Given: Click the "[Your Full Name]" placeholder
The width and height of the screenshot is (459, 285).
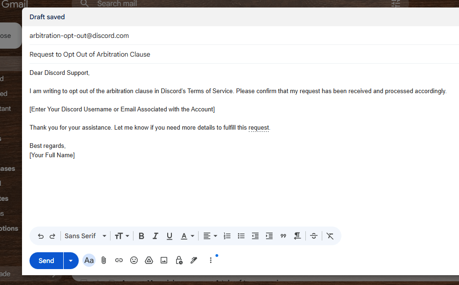Looking at the screenshot, I should (x=52, y=155).
